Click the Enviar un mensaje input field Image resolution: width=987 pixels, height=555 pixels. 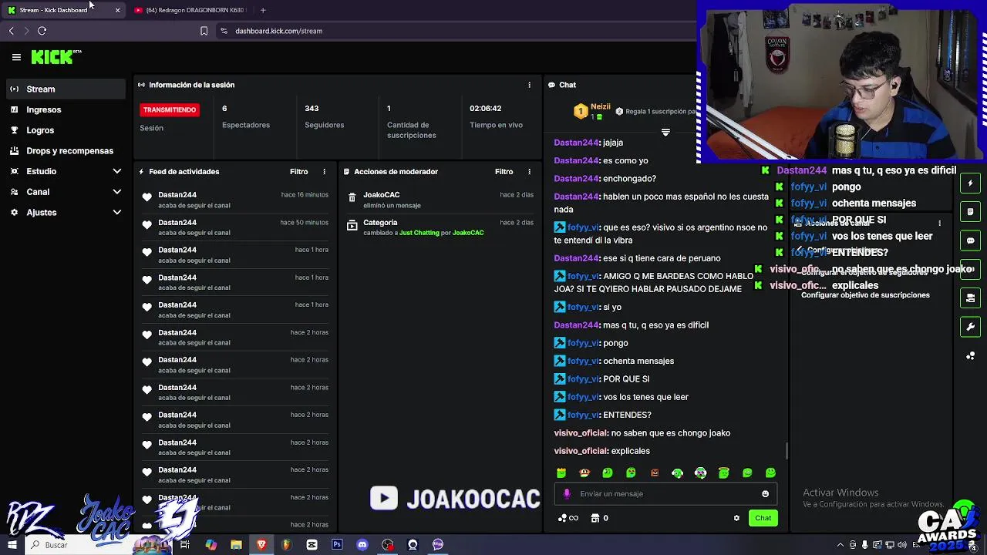click(x=665, y=494)
